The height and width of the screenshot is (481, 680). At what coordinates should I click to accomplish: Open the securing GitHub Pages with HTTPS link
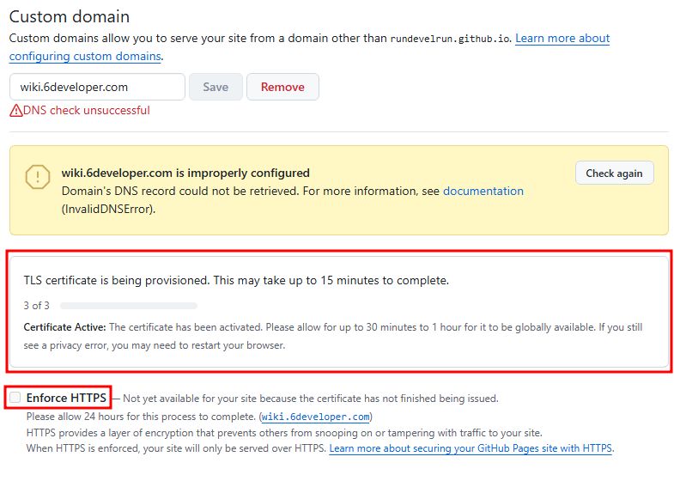click(471, 448)
